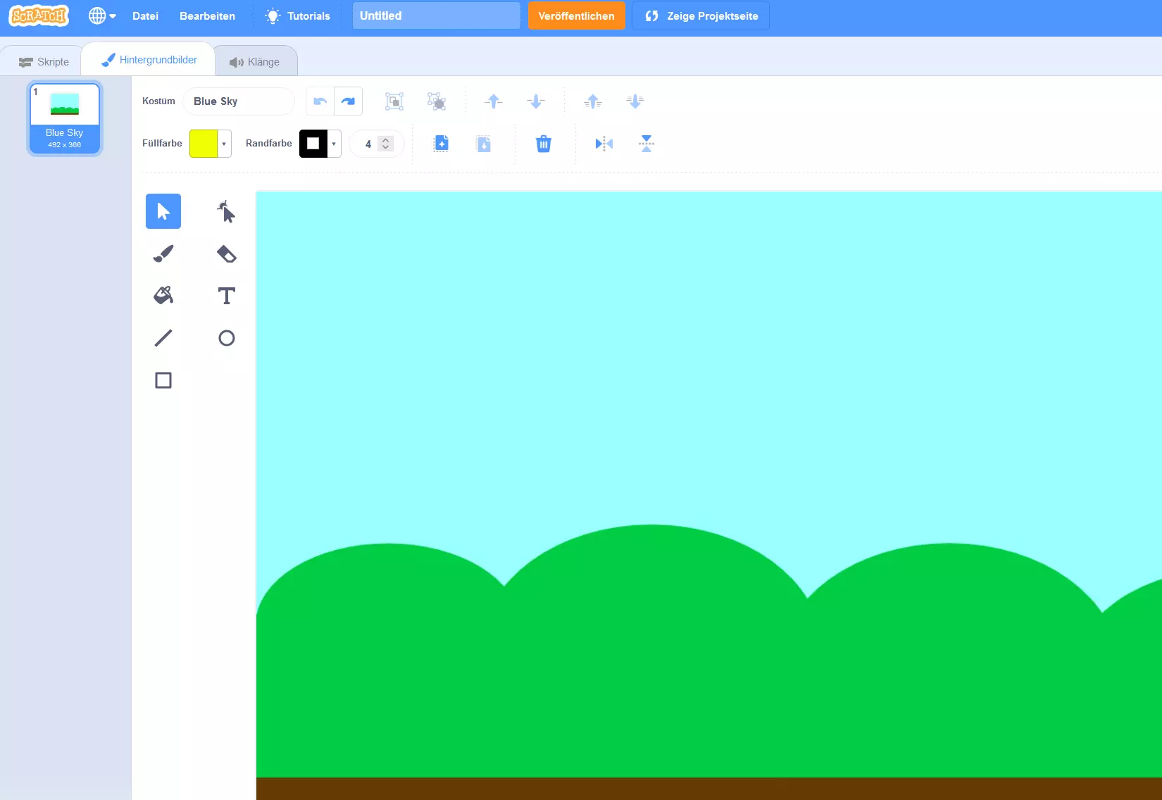This screenshot has width=1162, height=800.
Task: Select the Rectangle tool
Action: 163,380
